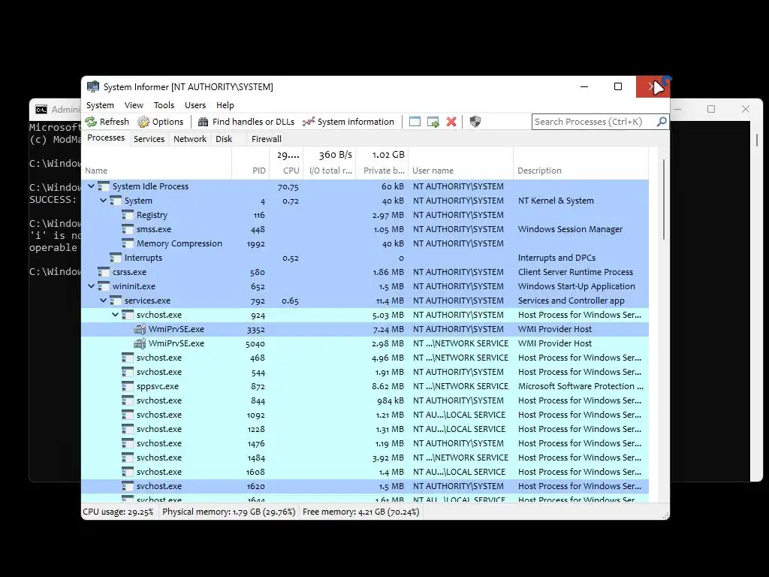
Task: Click the sppsvc.exe process icon
Action: (x=128, y=386)
